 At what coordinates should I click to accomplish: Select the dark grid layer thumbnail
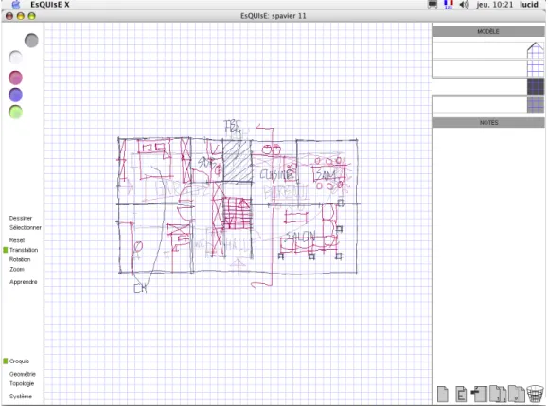click(x=536, y=86)
